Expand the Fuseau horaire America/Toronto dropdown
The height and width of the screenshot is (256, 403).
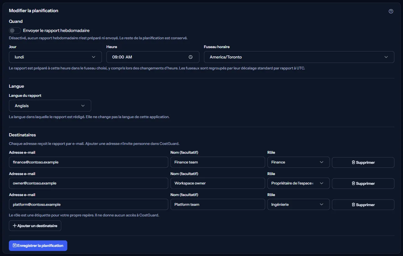click(299, 57)
